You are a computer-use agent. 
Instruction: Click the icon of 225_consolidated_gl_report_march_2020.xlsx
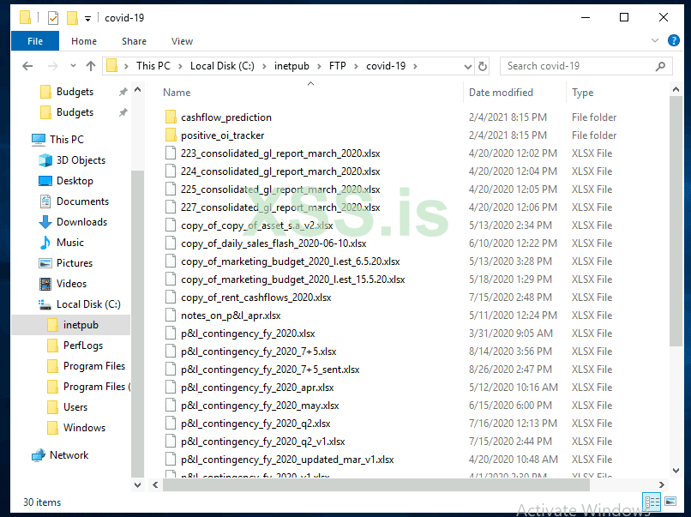[171, 189]
